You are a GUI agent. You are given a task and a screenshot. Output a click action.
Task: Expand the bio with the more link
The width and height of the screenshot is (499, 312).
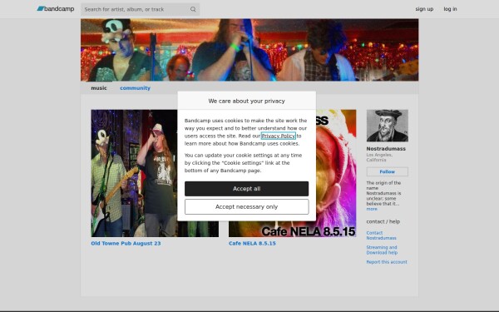pos(372,209)
